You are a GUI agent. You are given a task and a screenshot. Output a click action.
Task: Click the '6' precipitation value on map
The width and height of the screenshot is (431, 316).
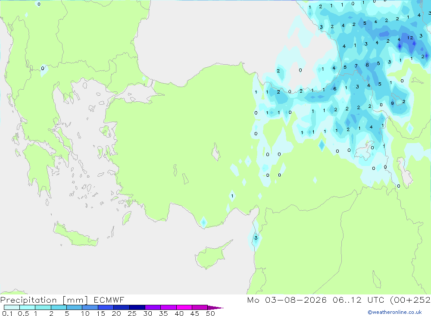point(335,89)
